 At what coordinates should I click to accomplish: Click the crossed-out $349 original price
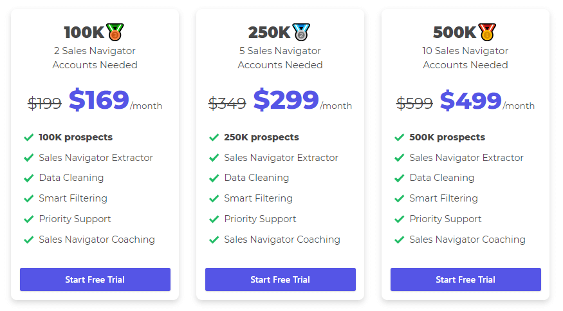227,104
